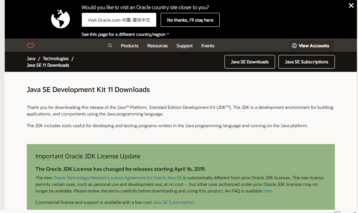This screenshot has width=358, height=213.
Task: Open the Products menu
Action: click(129, 46)
